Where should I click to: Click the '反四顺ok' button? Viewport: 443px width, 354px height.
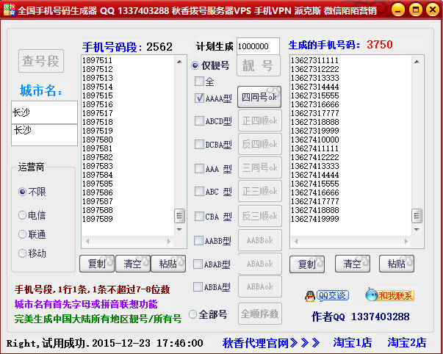(259, 144)
